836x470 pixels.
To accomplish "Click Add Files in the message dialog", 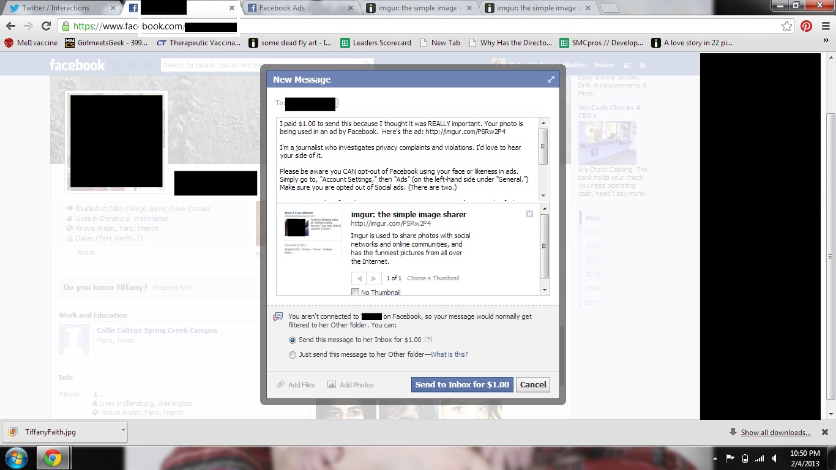I will pyautogui.click(x=296, y=385).
